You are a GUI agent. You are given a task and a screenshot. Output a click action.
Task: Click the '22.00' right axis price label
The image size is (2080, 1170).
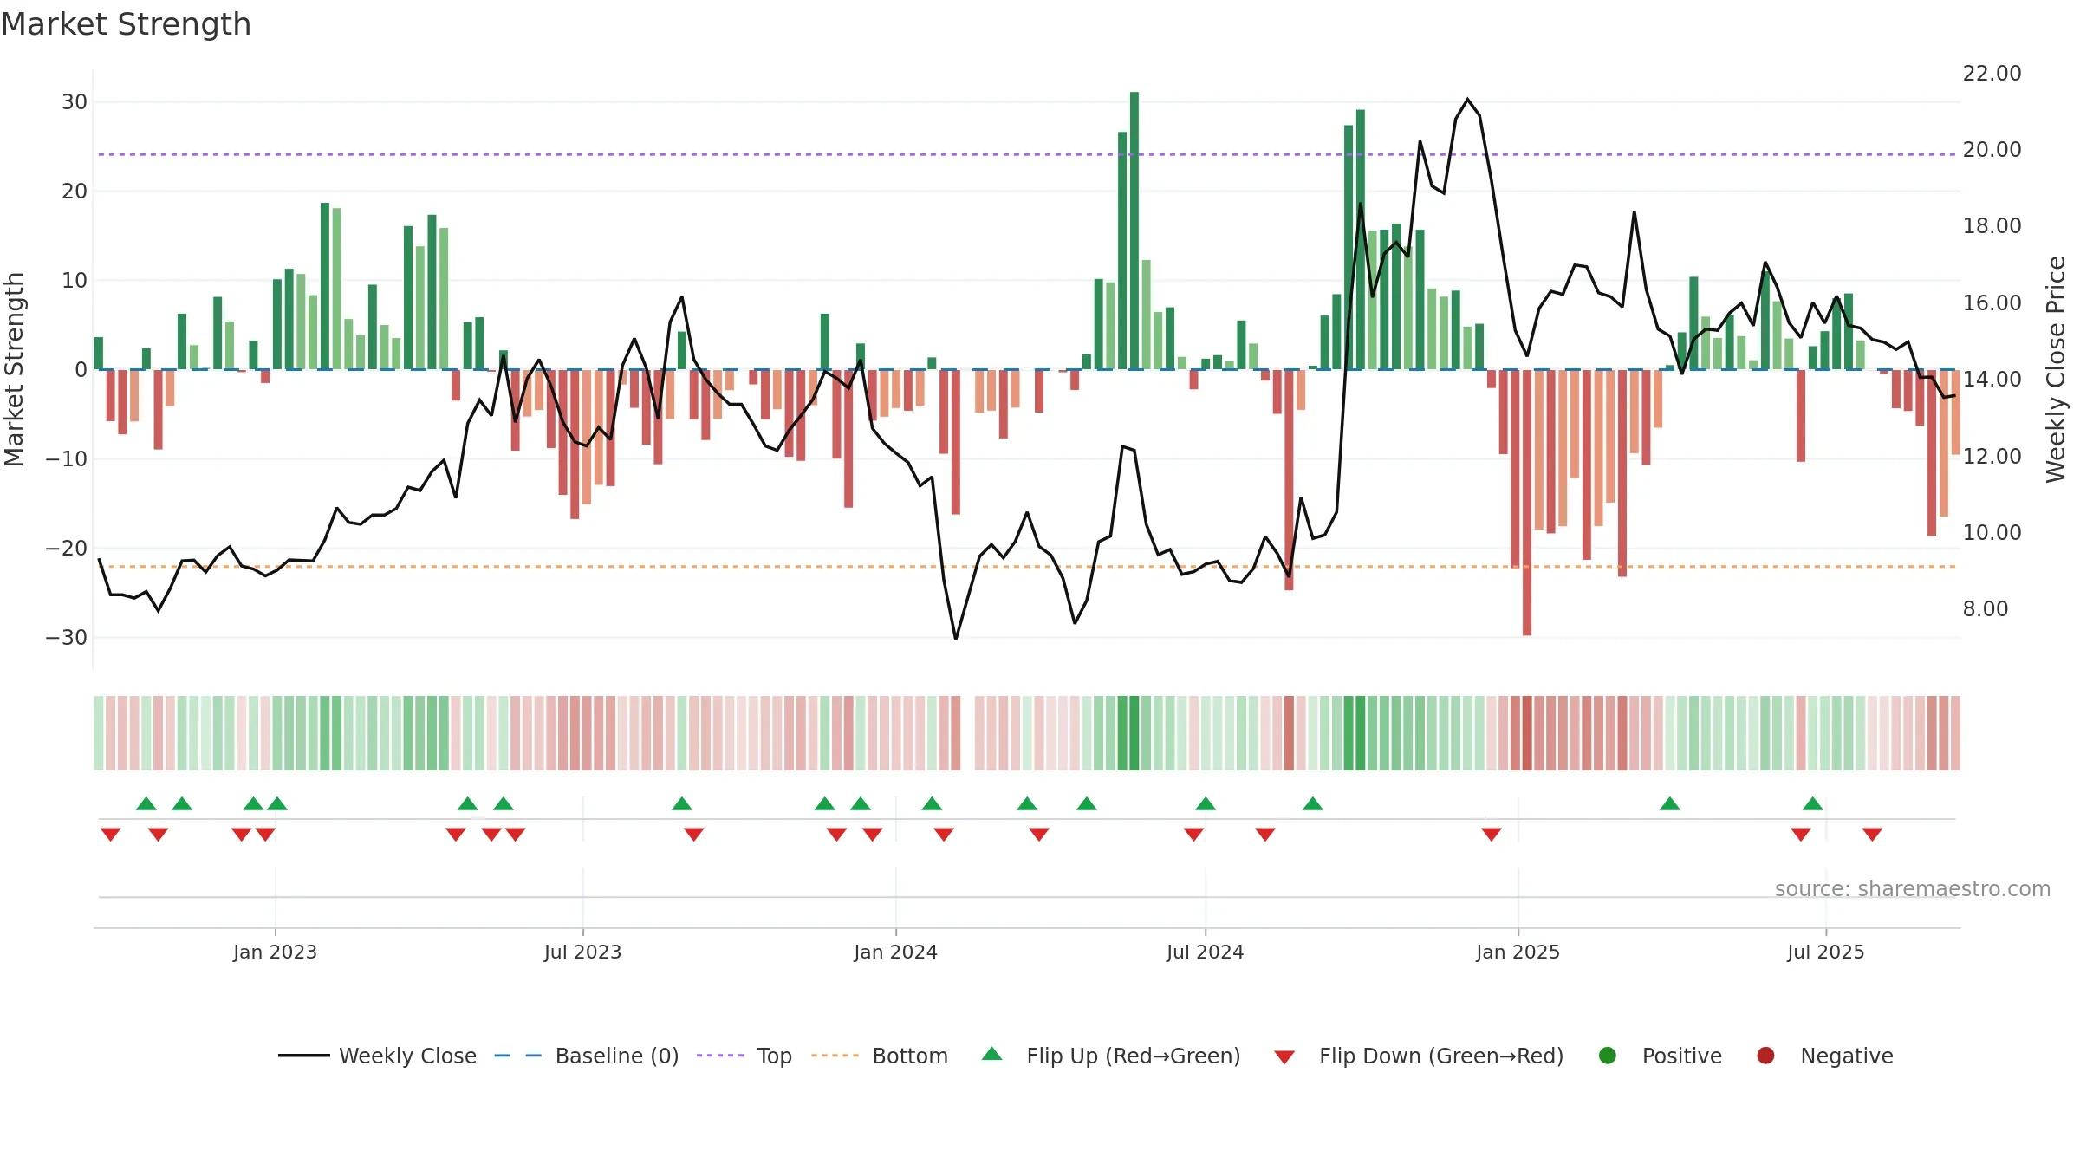point(1992,74)
